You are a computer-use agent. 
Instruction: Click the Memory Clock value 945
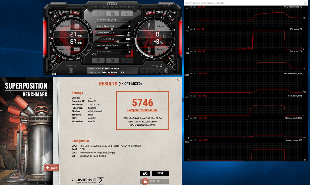coord(129,45)
